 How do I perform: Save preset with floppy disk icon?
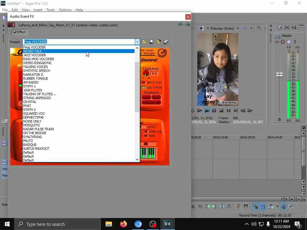(x=151, y=42)
